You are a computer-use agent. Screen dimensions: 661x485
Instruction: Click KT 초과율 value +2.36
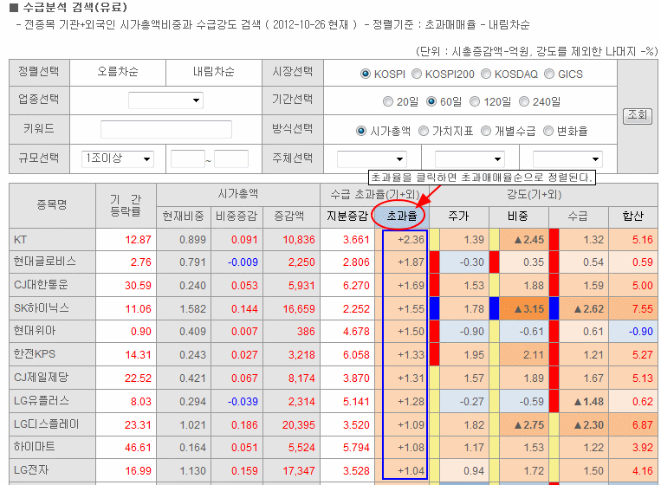411,240
